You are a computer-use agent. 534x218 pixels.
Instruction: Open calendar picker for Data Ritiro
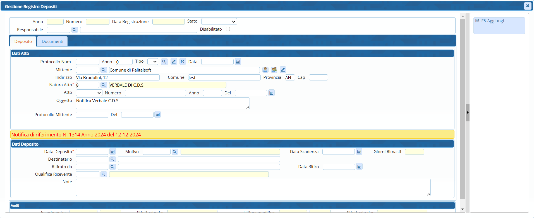[360, 167]
